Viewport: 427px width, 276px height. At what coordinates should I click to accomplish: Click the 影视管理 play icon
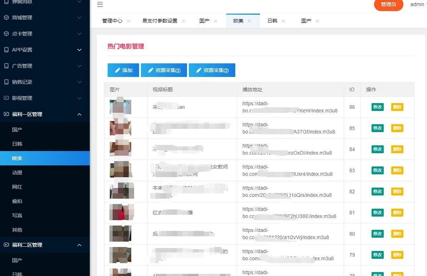click(6, 98)
